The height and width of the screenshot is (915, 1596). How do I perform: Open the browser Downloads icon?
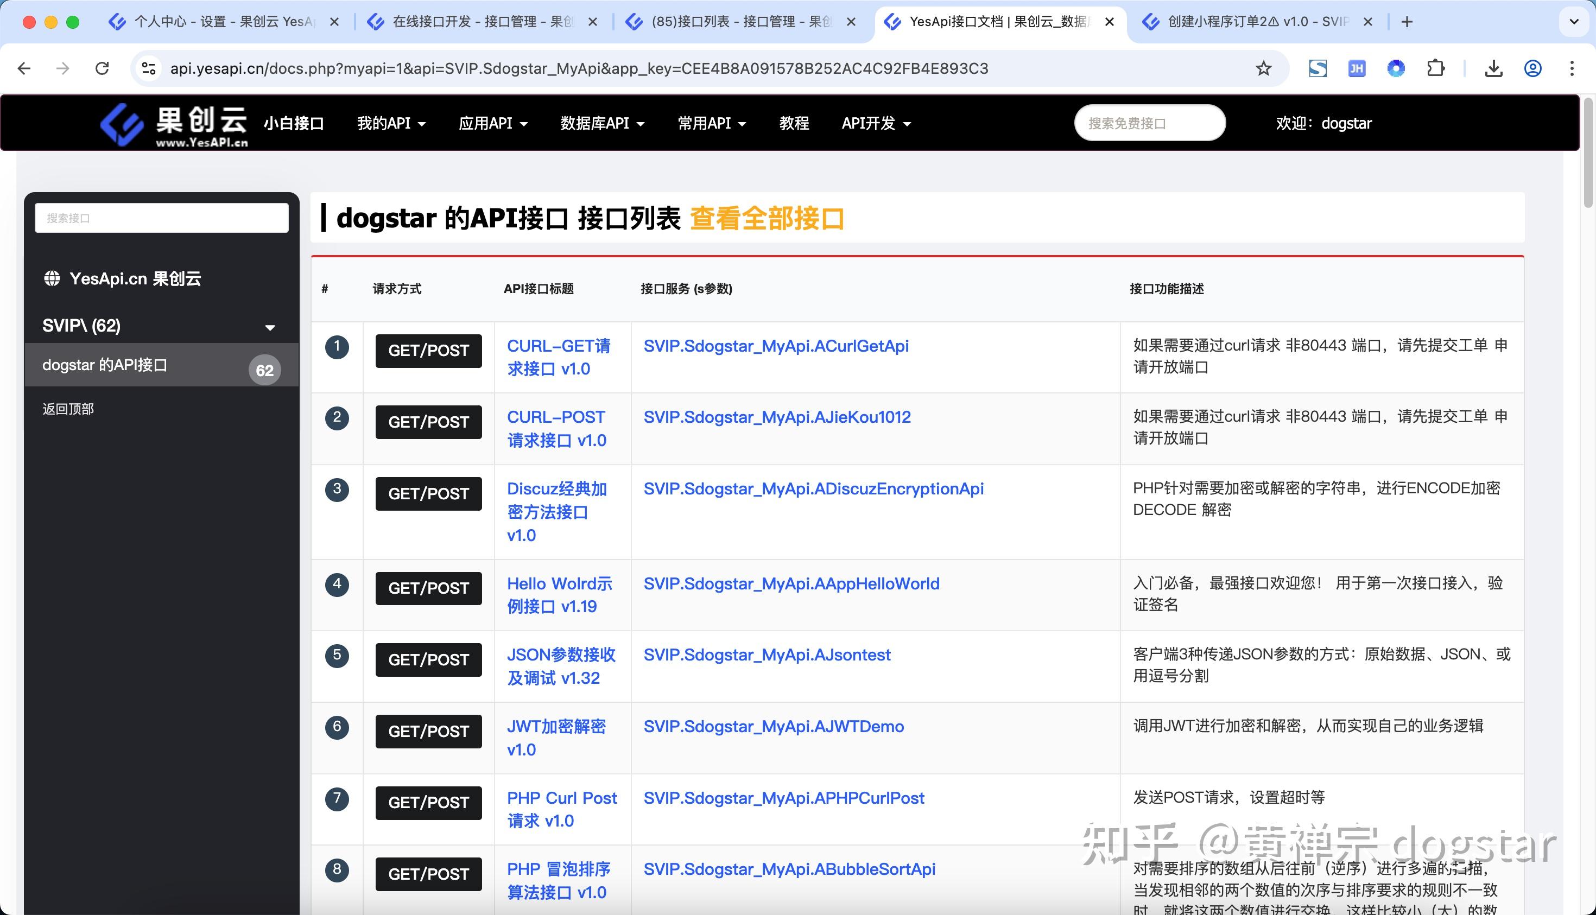click(1494, 68)
